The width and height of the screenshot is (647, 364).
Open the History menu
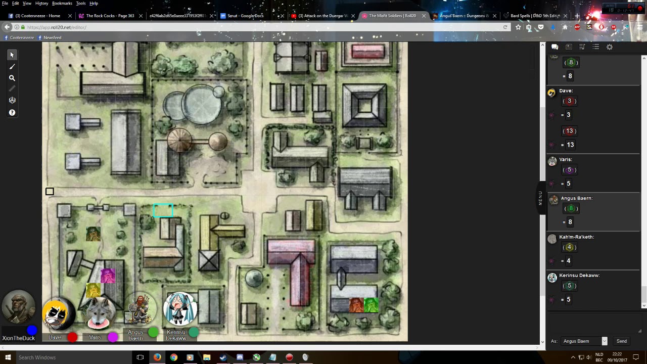point(42,4)
